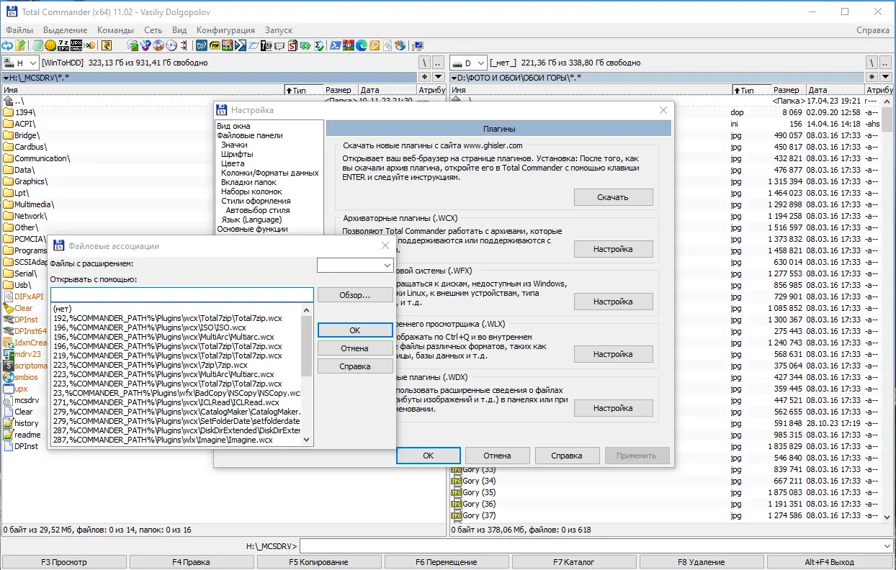
Task: Click OK in Файловые ассоциации dialog
Action: (355, 330)
